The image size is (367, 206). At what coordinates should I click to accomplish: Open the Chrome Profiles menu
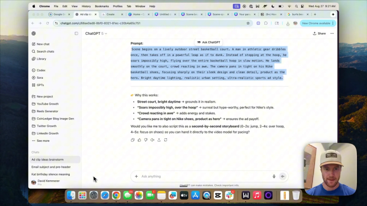(x=118, y=6)
